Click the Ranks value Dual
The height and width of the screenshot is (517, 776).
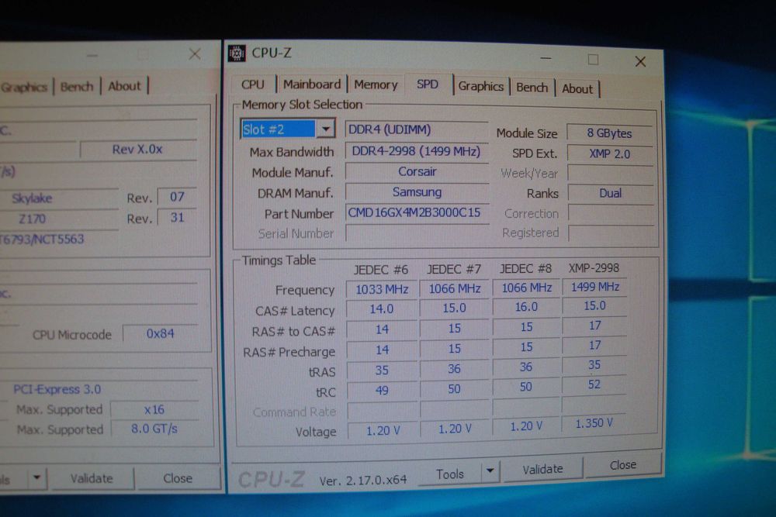(610, 193)
